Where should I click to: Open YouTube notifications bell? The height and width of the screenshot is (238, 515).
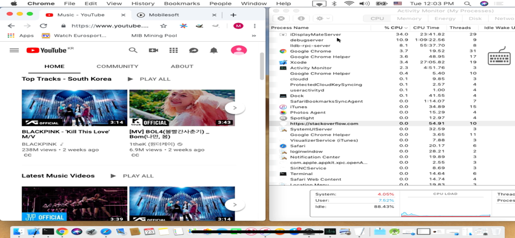pos(214,50)
